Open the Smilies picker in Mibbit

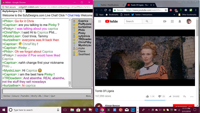click(x=7, y=96)
